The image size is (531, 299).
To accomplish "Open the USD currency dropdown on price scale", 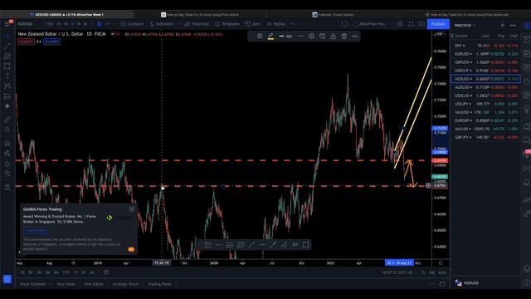I will click(x=441, y=34).
